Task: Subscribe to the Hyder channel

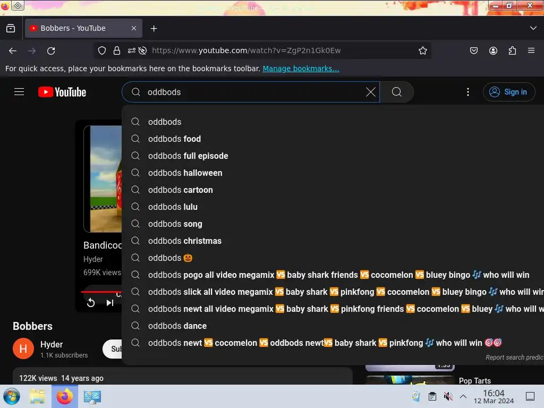Action: pyautogui.click(x=113, y=349)
